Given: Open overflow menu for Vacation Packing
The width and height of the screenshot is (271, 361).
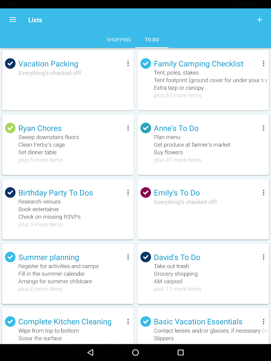Looking at the screenshot, I should [x=128, y=63].
